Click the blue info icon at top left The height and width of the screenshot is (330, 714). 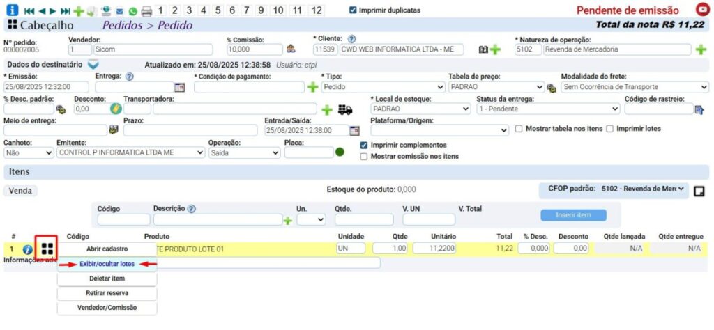coord(12,10)
